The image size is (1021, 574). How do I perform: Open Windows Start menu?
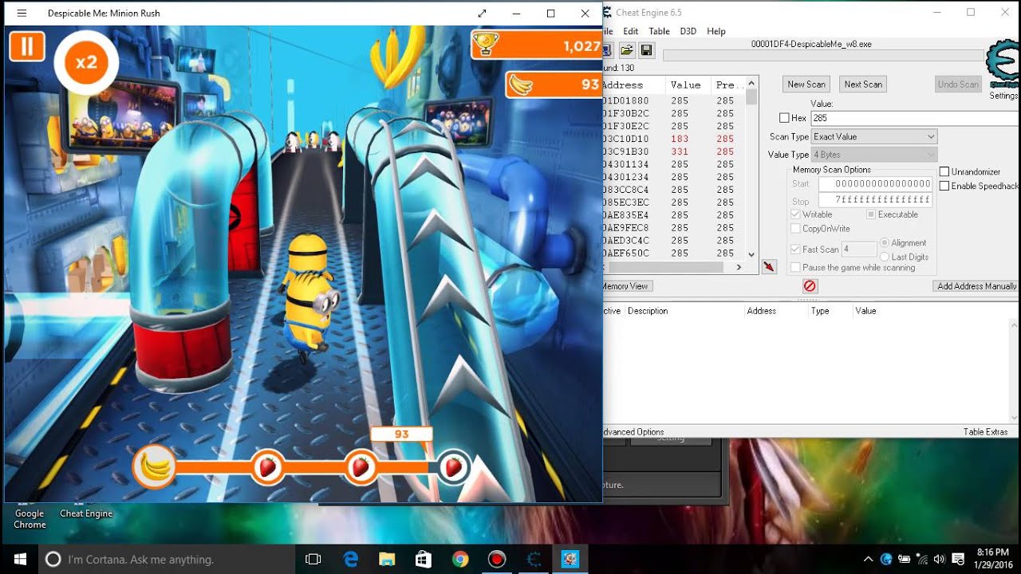coord(19,559)
